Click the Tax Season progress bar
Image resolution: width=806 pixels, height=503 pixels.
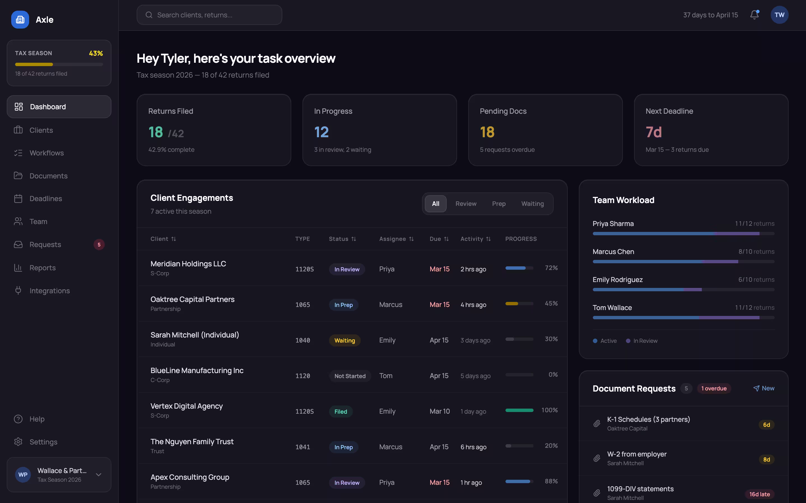tap(59, 64)
